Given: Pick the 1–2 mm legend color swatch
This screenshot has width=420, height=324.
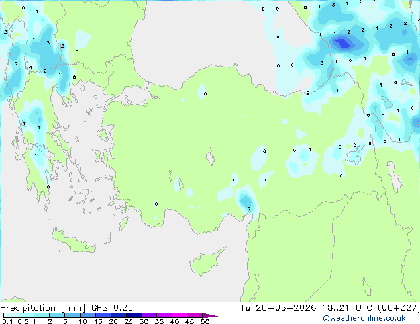Looking at the screenshot, I should tap(42, 315).
